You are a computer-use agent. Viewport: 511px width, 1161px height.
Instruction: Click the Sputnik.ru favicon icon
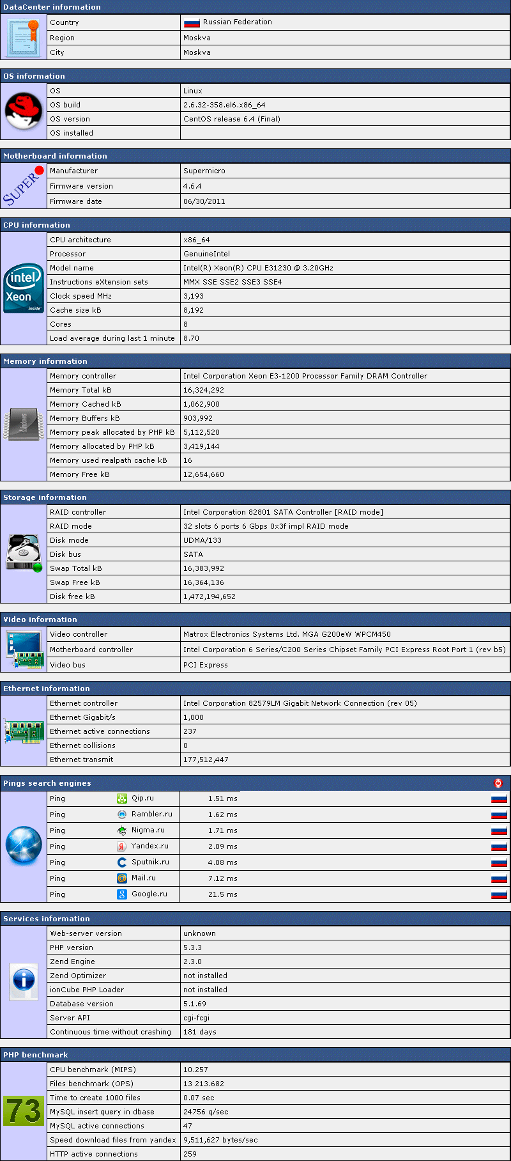122,862
